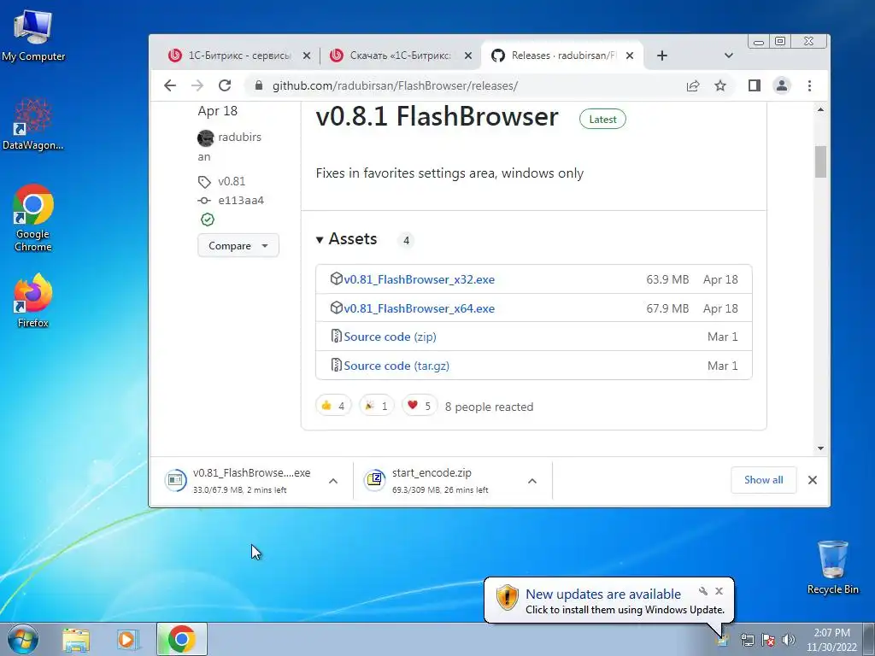
Task: Click the thumbs up reaction
Action: (x=334, y=406)
